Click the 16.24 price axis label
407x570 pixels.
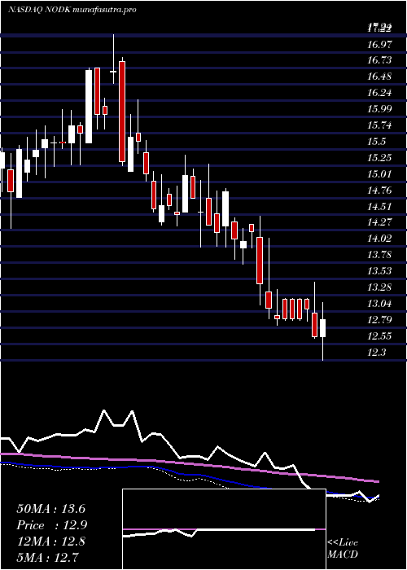click(380, 93)
